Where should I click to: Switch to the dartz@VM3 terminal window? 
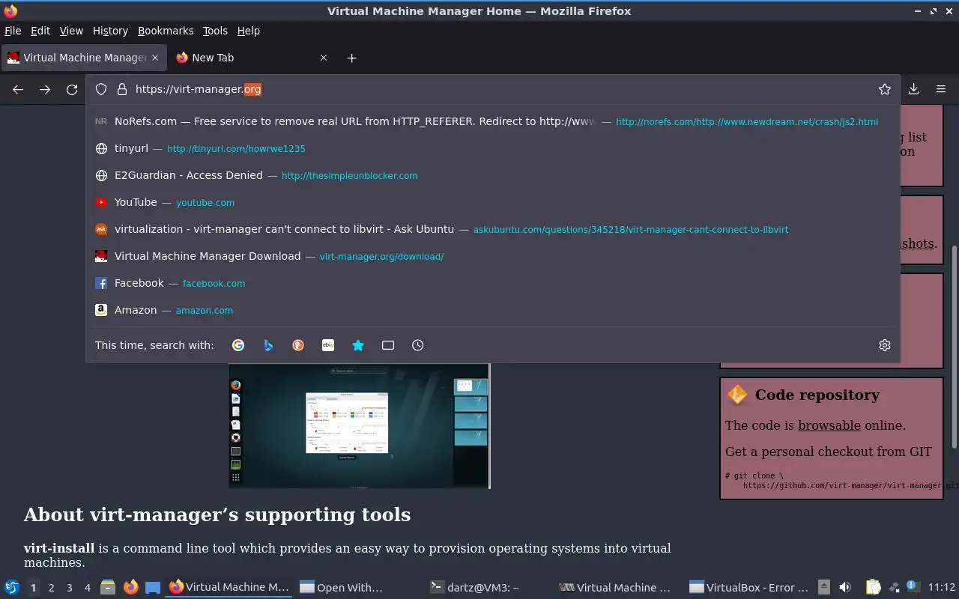click(490, 587)
